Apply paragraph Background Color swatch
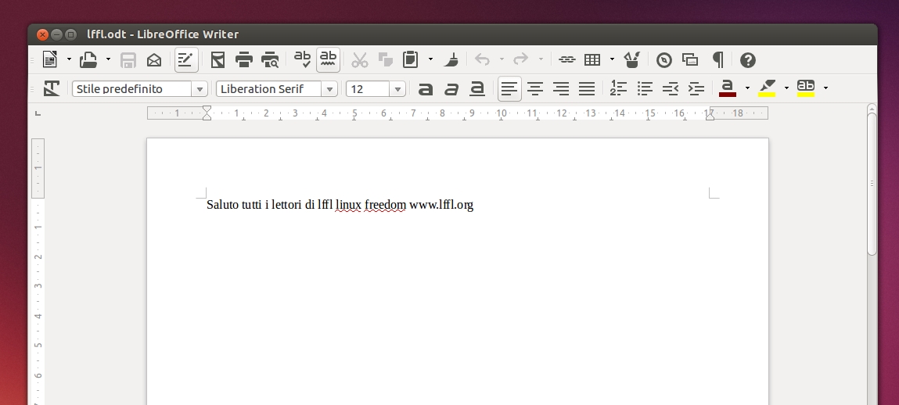Image resolution: width=899 pixels, height=405 pixels. pos(806,88)
